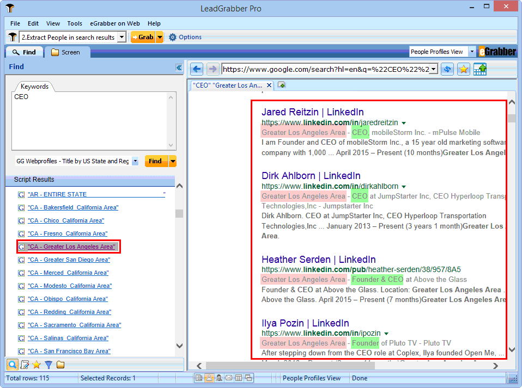Open the Find button dropdown arrow
This screenshot has height=388, width=522.
(172, 161)
